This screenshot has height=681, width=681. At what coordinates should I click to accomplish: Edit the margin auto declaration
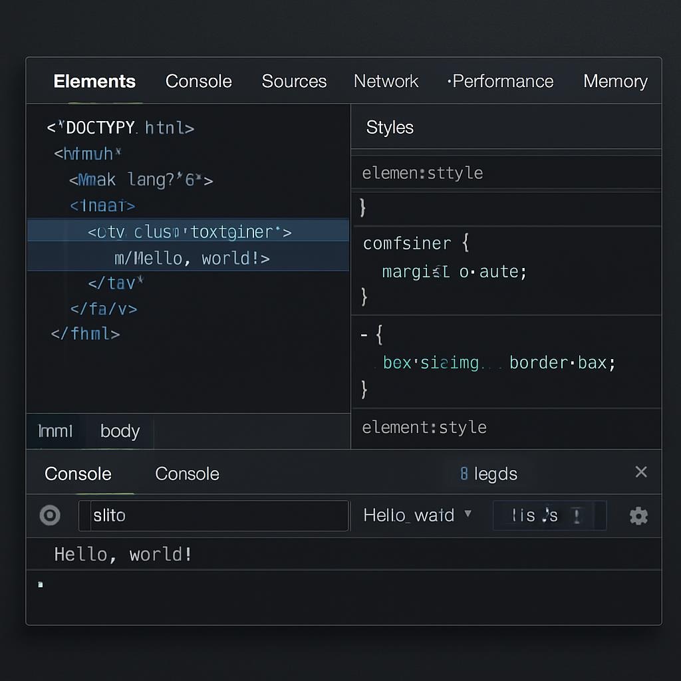[454, 272]
